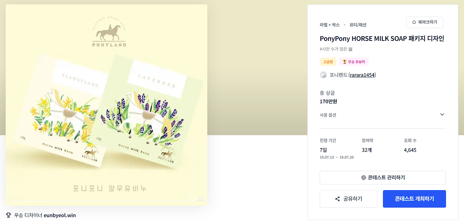This screenshot has width=464, height=222.
Task: Click the share icon in 공유하기 button
Action: pyautogui.click(x=337, y=199)
